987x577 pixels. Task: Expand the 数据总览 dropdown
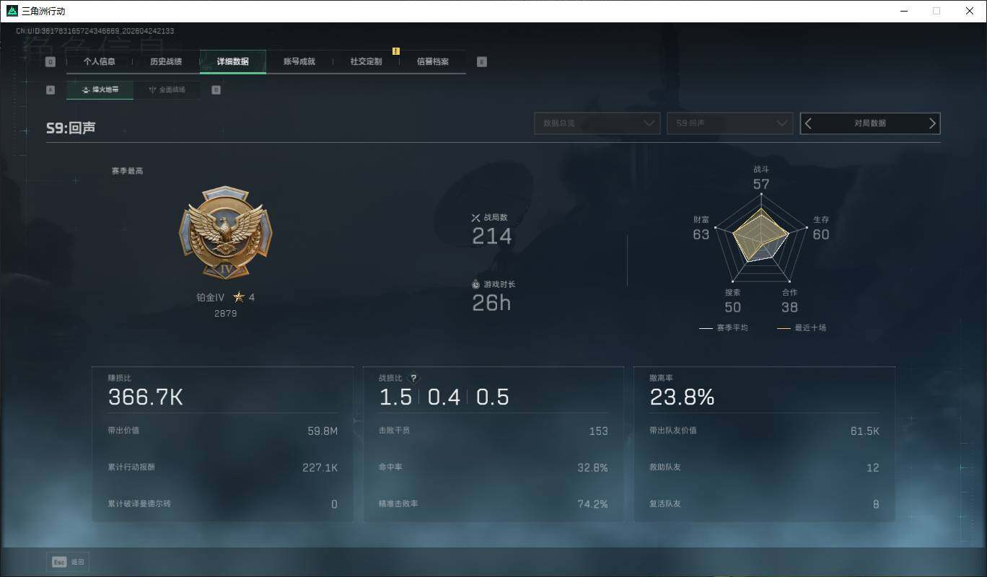tap(597, 123)
